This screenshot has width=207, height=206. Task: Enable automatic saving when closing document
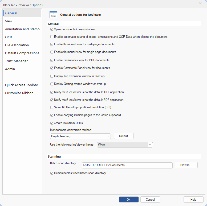pyautogui.click(x=52, y=37)
